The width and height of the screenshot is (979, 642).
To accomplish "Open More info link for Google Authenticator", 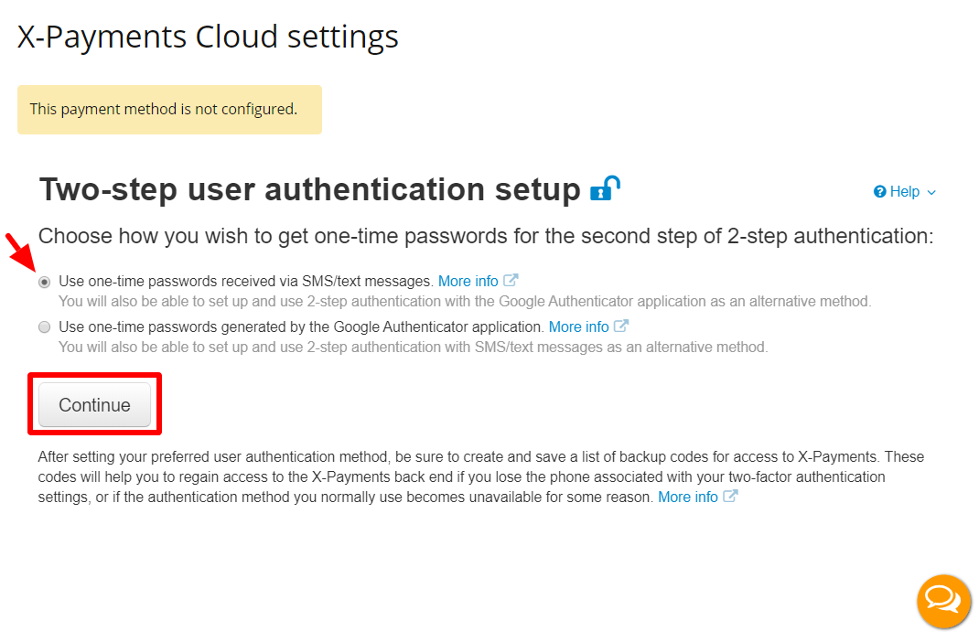I will click(x=579, y=326).
